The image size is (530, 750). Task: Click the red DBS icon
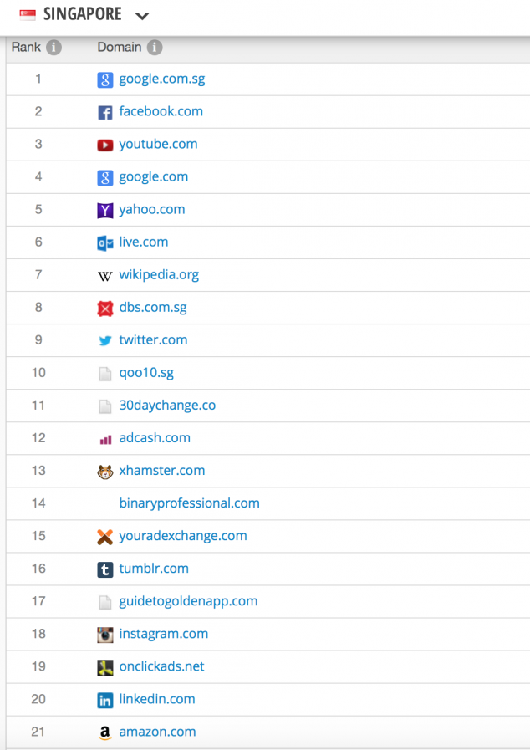pyautogui.click(x=104, y=308)
